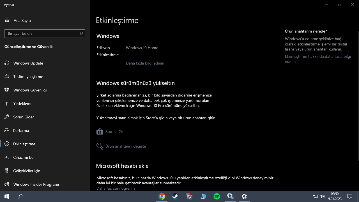Focus the 'Bir ayar bulun' search field
This screenshot has height=202, width=359.
(45, 33)
